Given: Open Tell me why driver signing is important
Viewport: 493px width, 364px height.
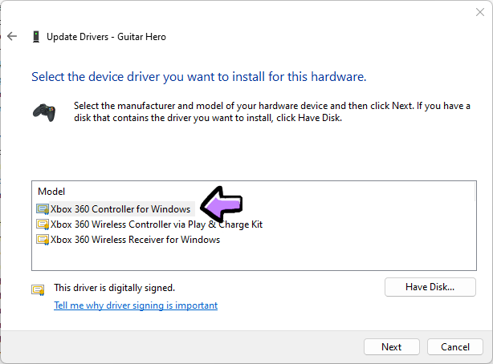Looking at the screenshot, I should tap(136, 305).
